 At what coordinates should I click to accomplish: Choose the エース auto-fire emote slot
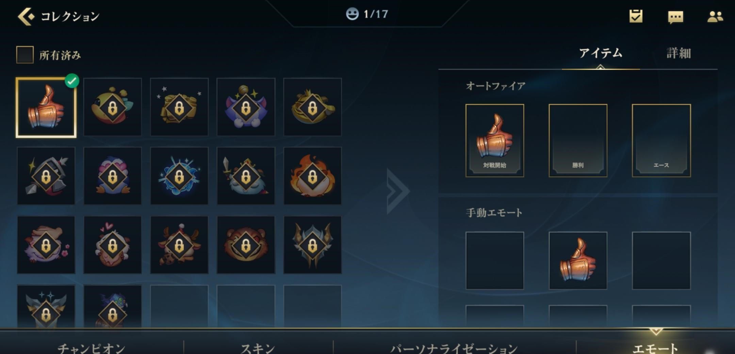[x=661, y=140]
